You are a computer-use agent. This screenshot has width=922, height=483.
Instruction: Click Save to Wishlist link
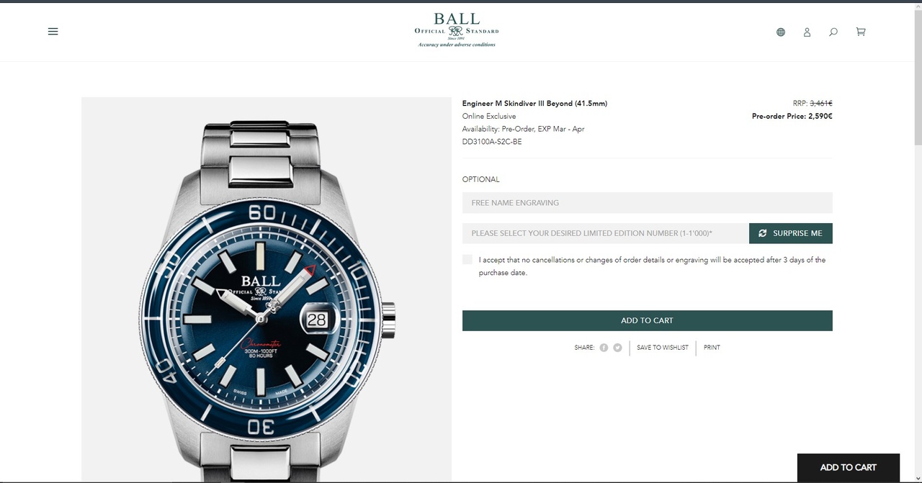click(x=663, y=348)
